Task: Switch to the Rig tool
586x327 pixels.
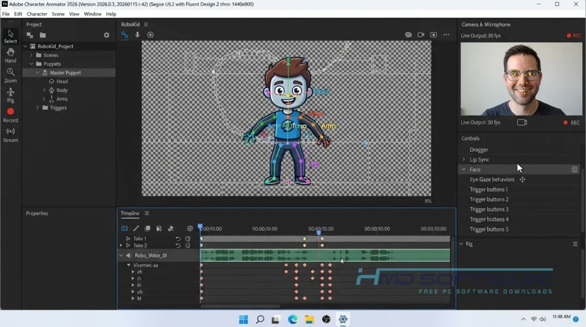Action: (10, 95)
